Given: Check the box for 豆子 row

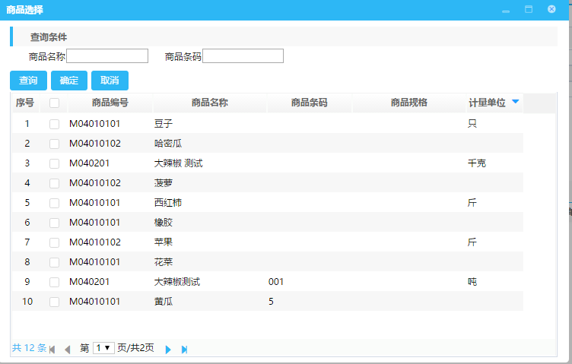Looking at the screenshot, I should point(54,125).
